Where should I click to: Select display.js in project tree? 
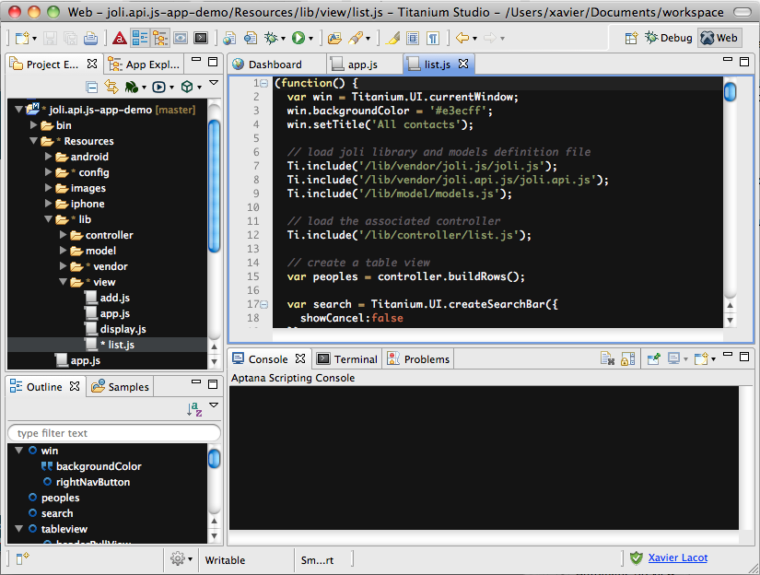[x=123, y=329]
